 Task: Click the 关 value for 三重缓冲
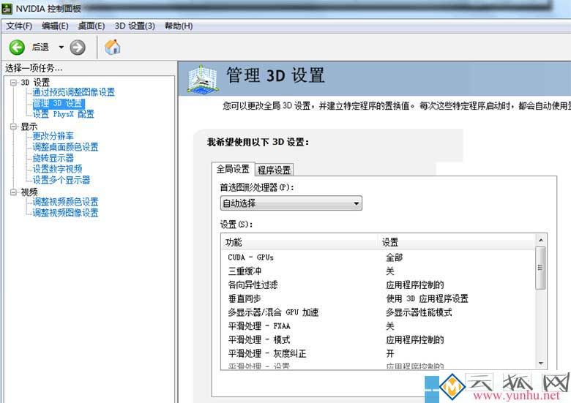point(390,271)
